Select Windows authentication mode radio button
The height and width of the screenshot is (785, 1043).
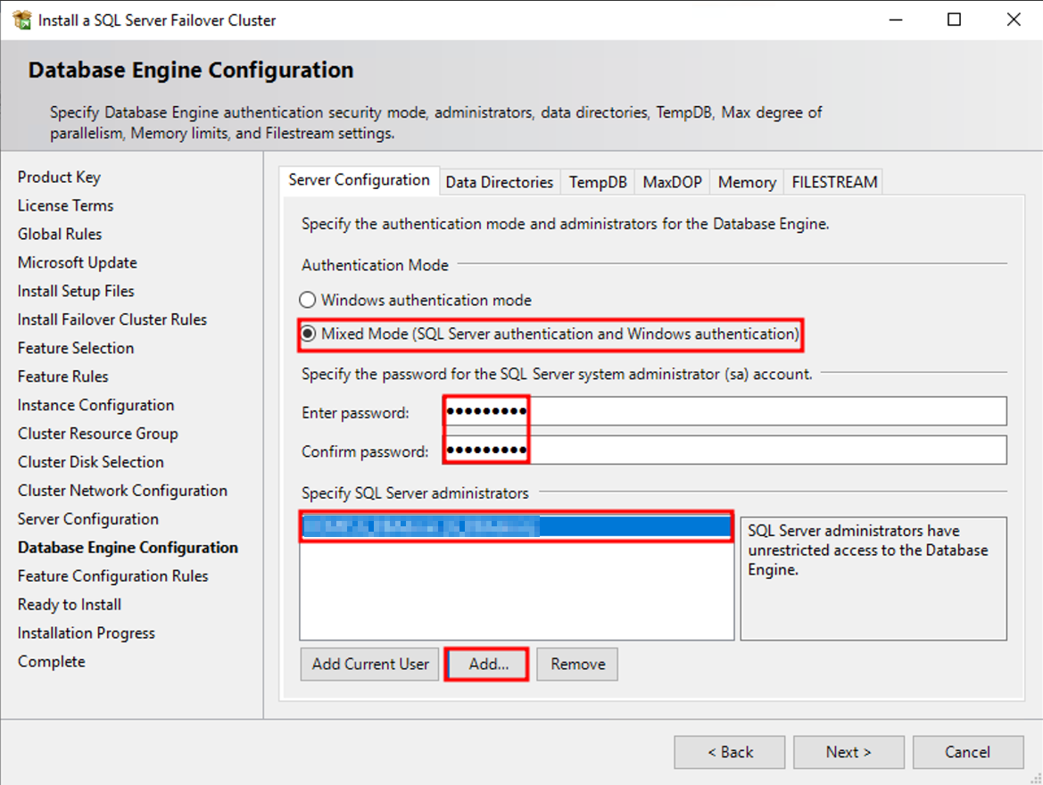(x=307, y=300)
